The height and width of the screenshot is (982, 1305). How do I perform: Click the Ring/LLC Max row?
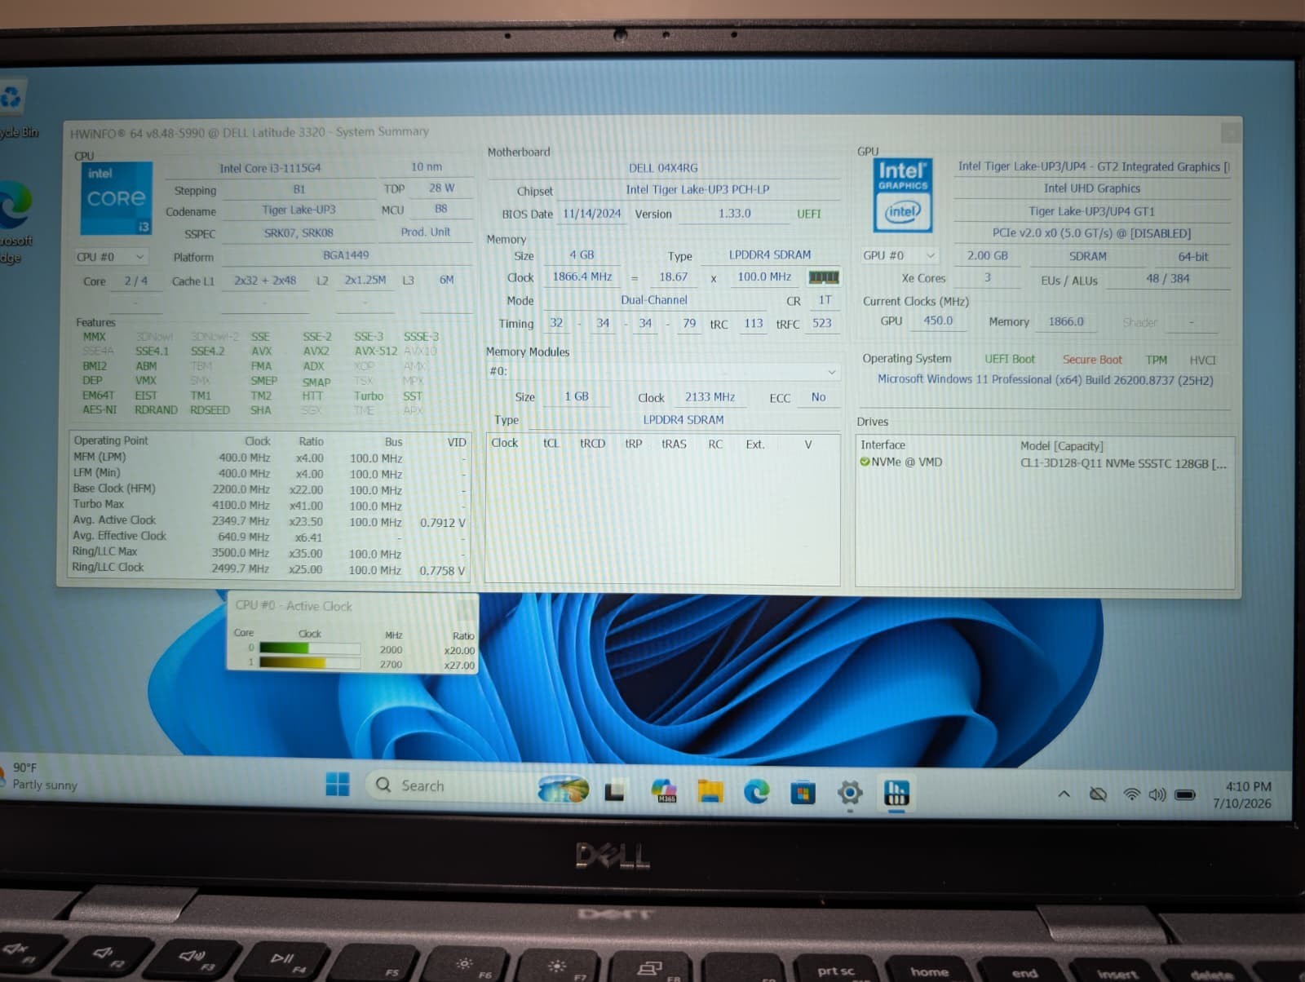[269, 552]
